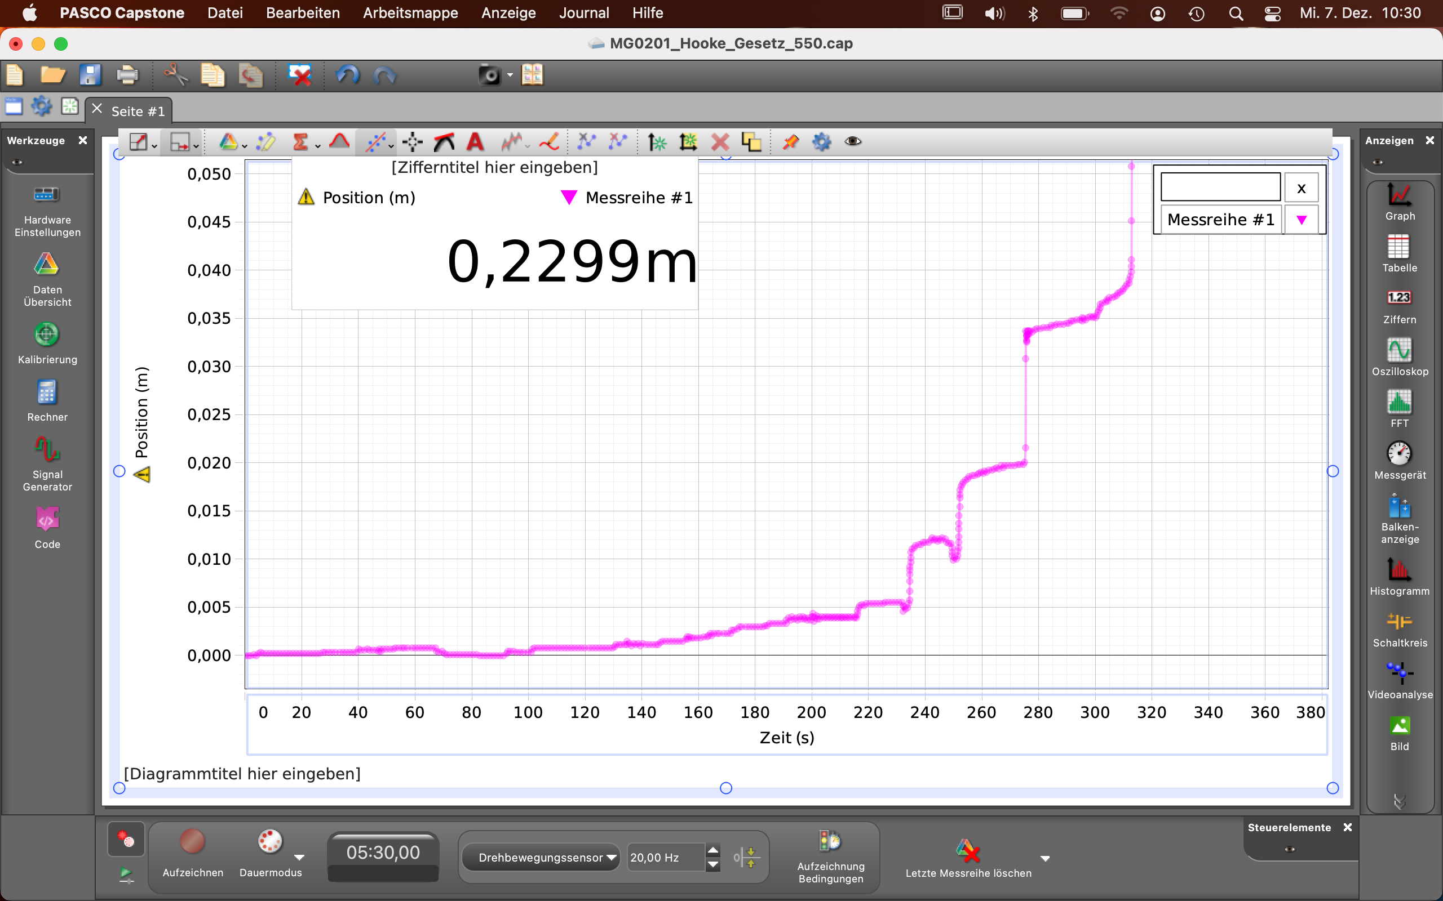Toggle connected data points display

586,142
